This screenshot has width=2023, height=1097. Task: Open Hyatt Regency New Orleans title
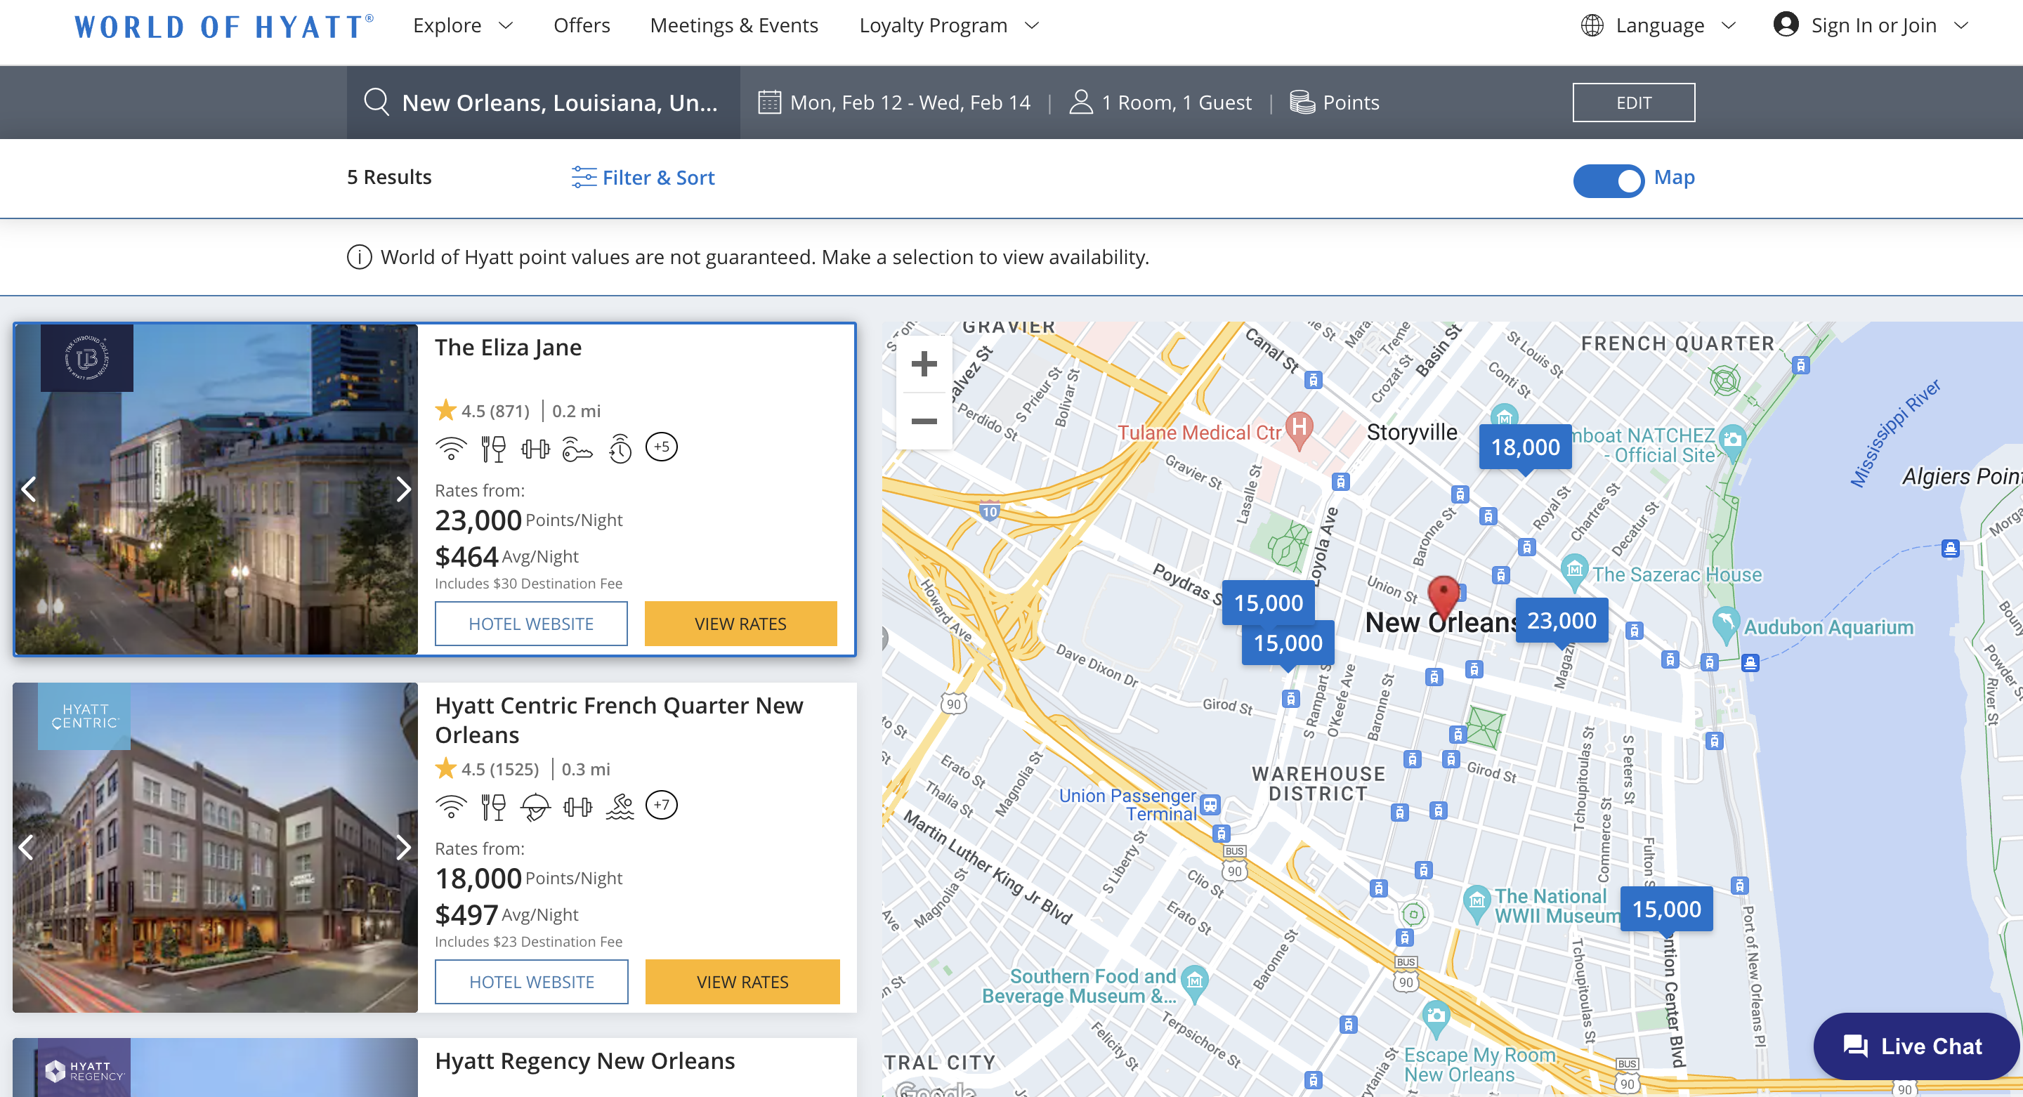point(585,1061)
